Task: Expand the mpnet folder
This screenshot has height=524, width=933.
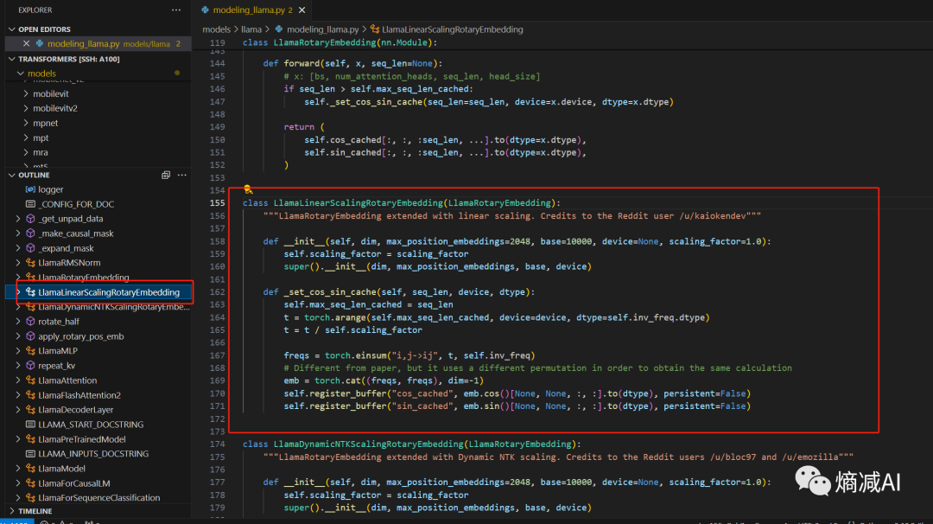Action: point(26,123)
